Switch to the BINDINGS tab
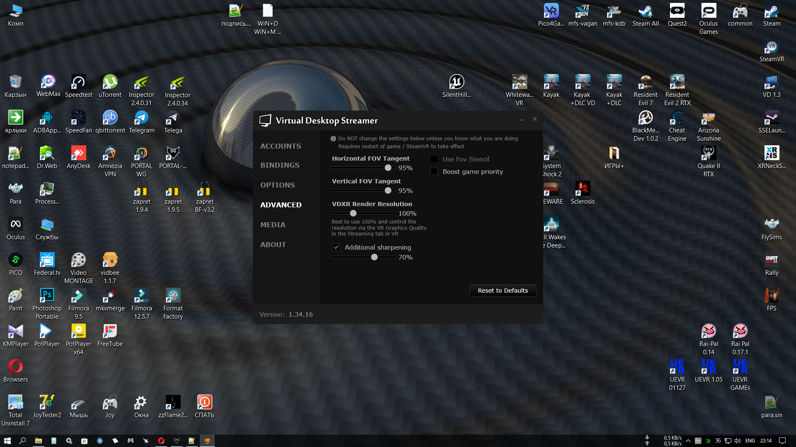The width and height of the screenshot is (796, 447). [x=279, y=165]
